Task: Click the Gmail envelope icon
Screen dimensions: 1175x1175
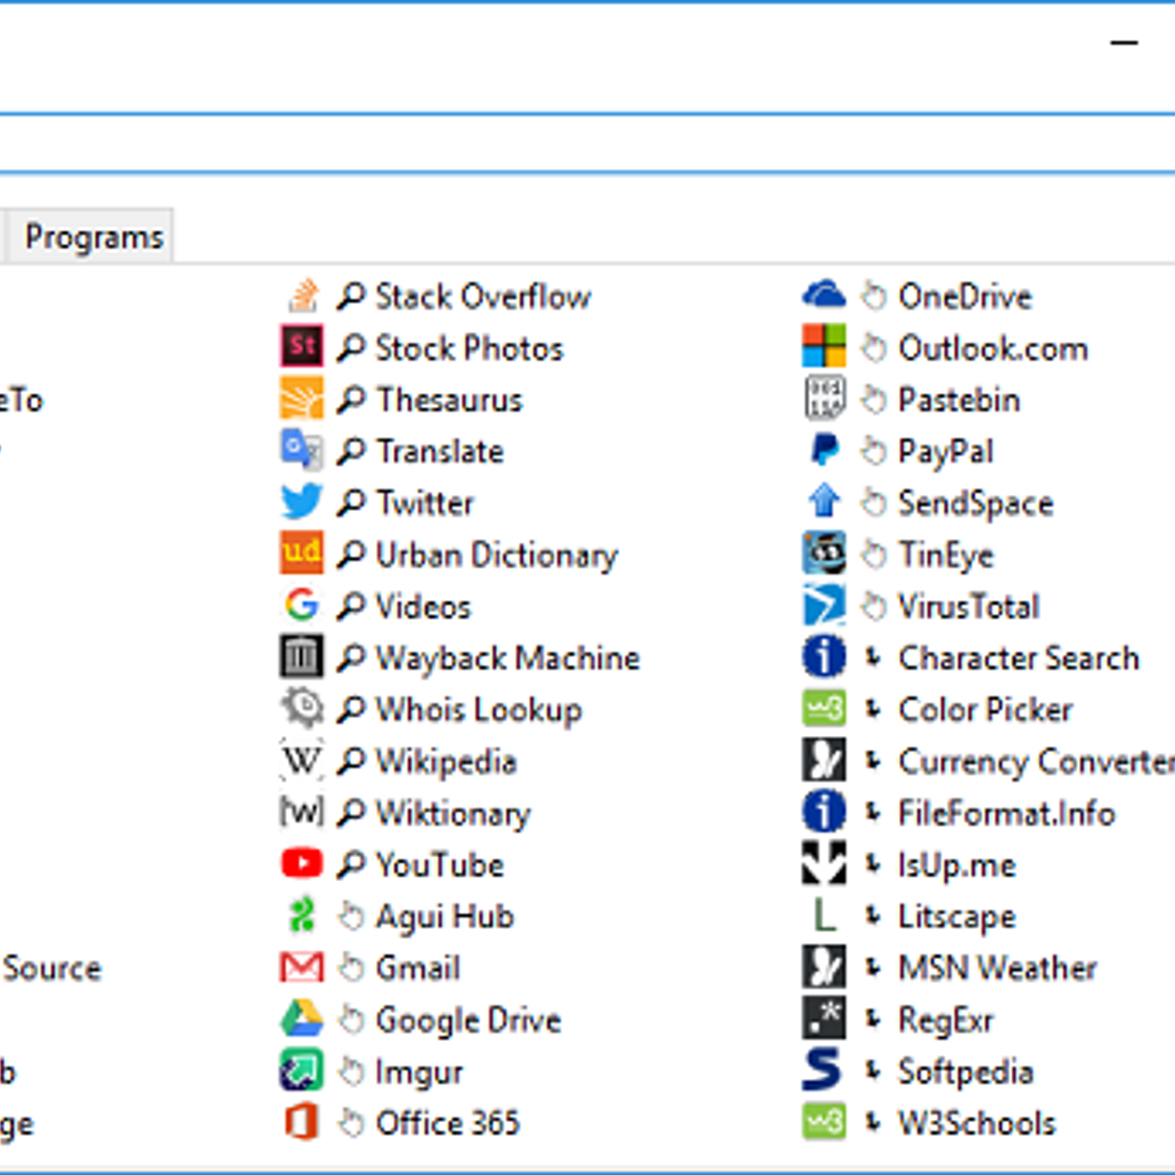Action: tap(302, 967)
